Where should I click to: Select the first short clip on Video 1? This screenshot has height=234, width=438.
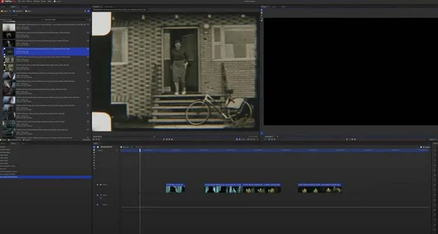175,188
